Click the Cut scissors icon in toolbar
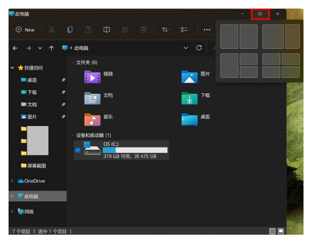 pos(51,30)
